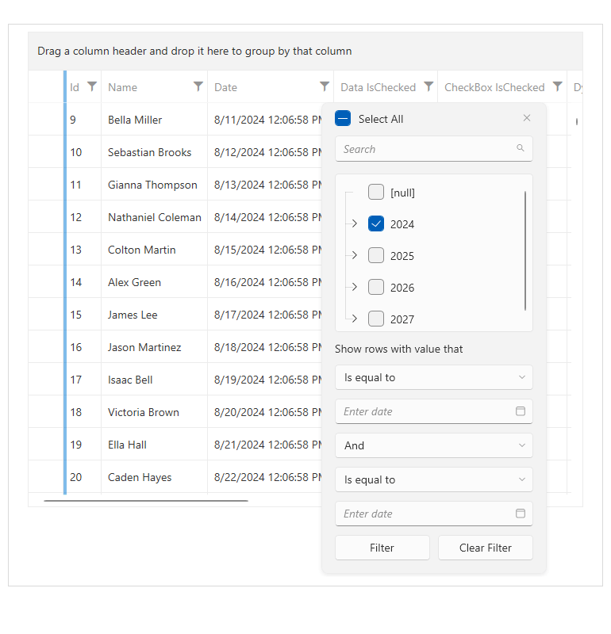
Task: Click the Filter button
Action: pyautogui.click(x=382, y=548)
